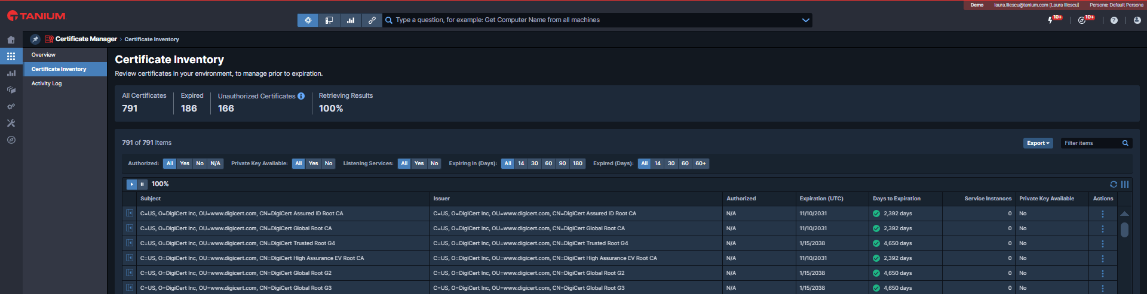Click the magnifier icon in question bar

click(389, 20)
